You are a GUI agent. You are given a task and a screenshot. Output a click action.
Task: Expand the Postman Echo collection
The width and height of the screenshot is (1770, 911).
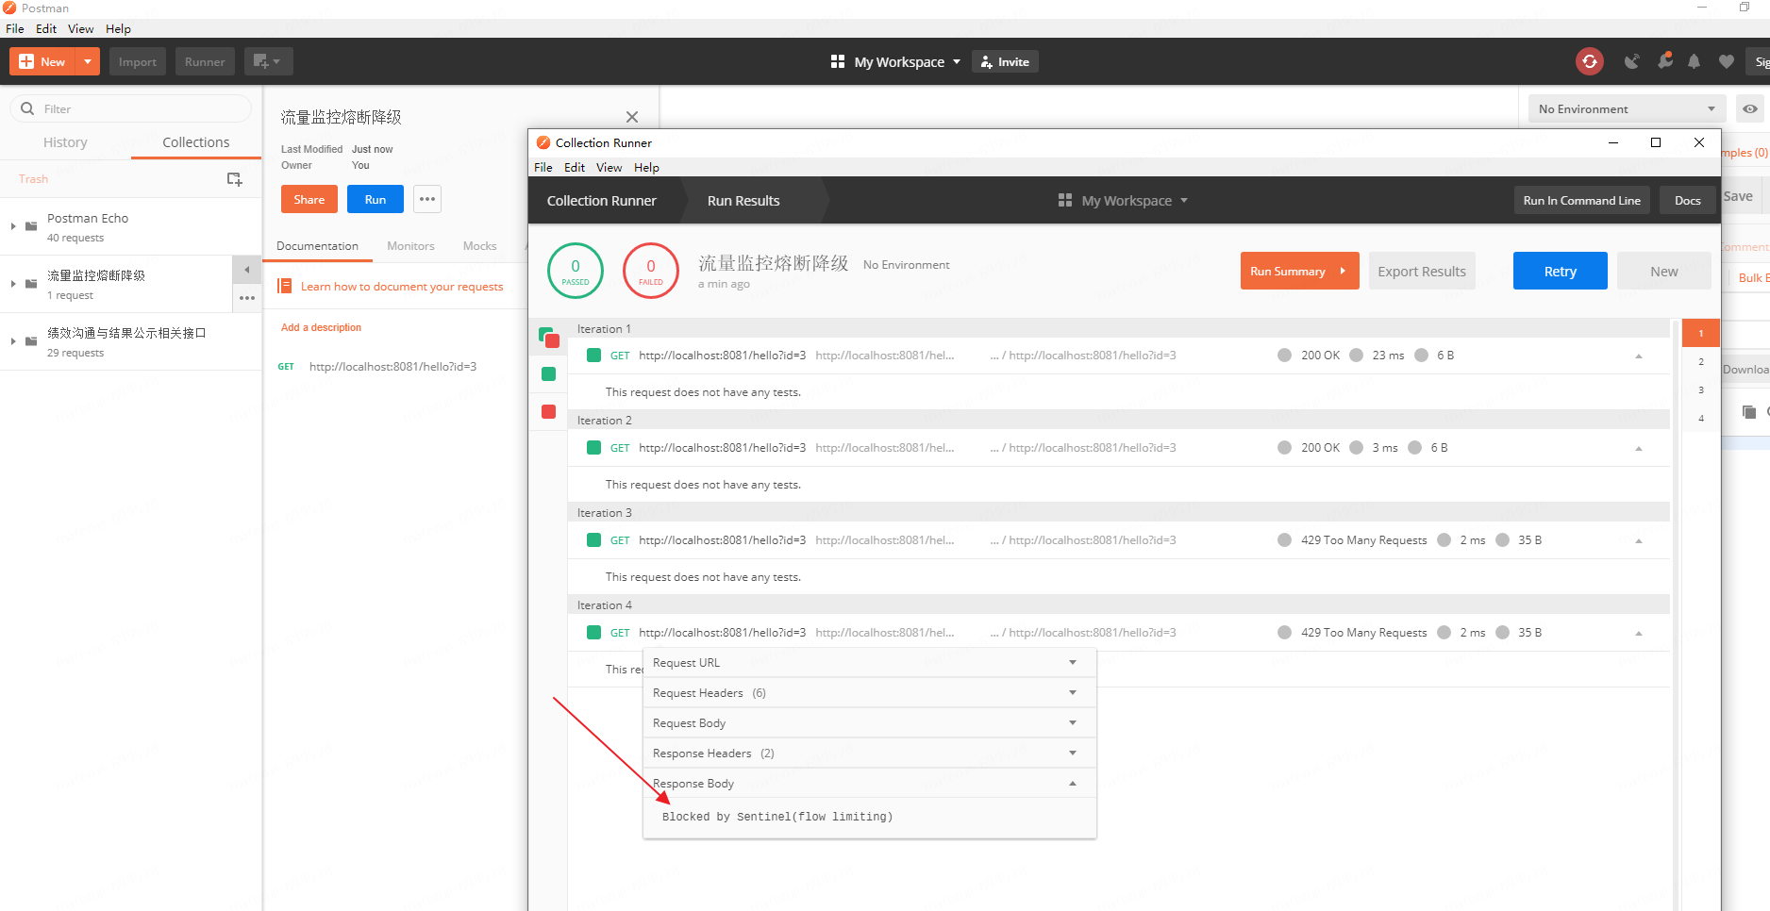pyautogui.click(x=13, y=226)
